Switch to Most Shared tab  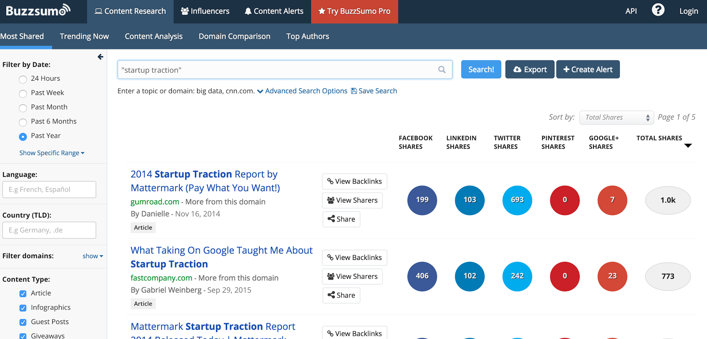pos(22,36)
